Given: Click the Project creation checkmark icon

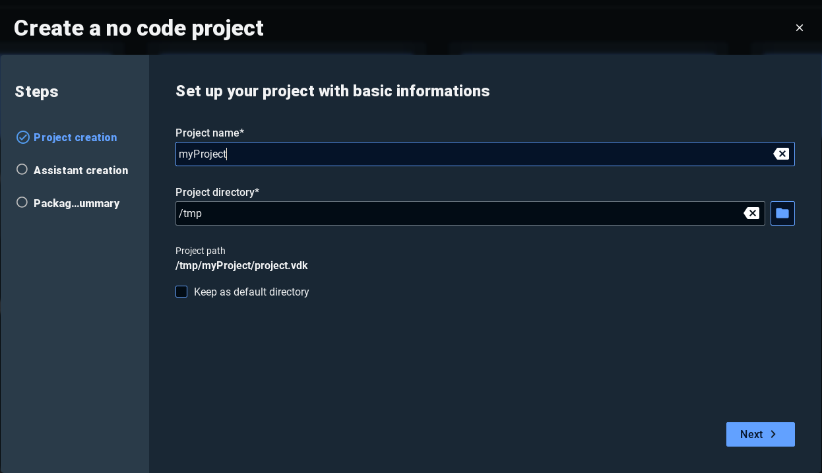Looking at the screenshot, I should tap(23, 137).
